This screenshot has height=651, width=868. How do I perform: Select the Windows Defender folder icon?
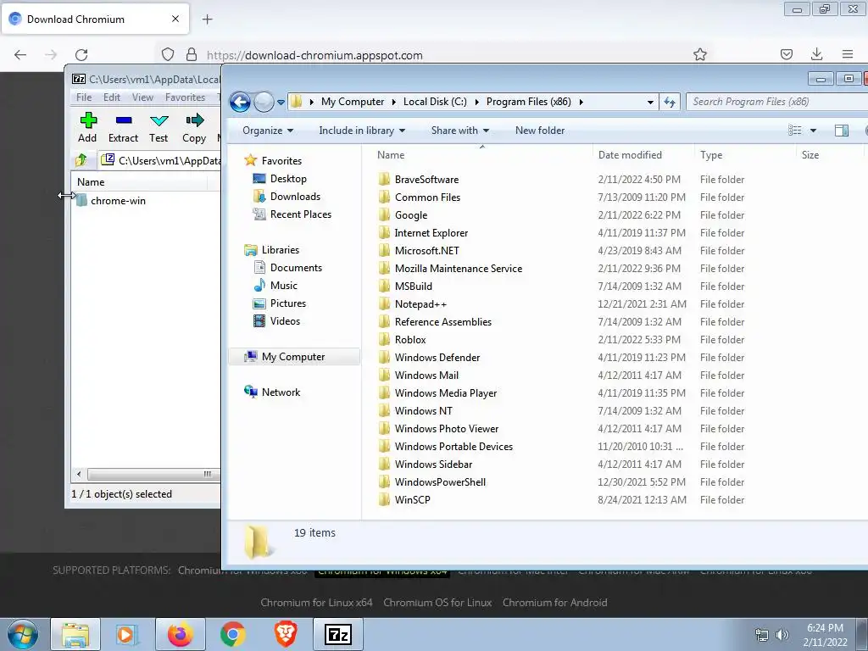click(384, 358)
